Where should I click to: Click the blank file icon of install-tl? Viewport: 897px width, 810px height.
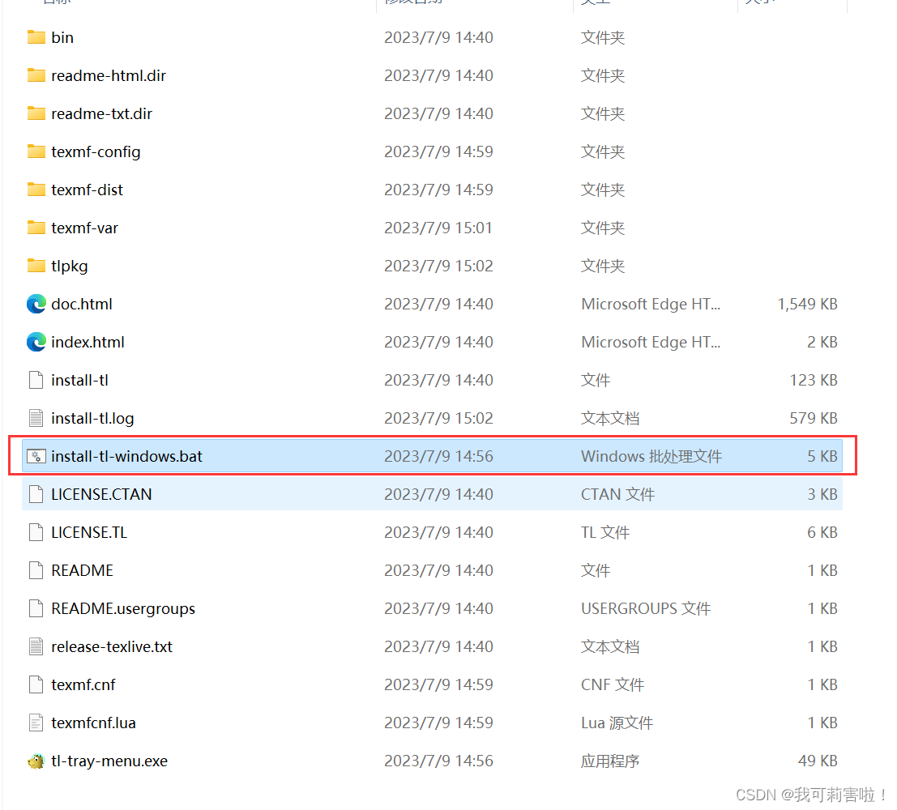(36, 380)
